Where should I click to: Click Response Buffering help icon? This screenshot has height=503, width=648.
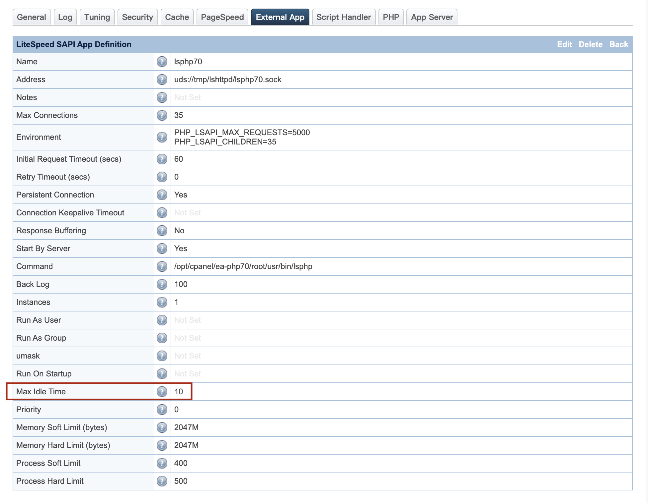click(x=162, y=231)
